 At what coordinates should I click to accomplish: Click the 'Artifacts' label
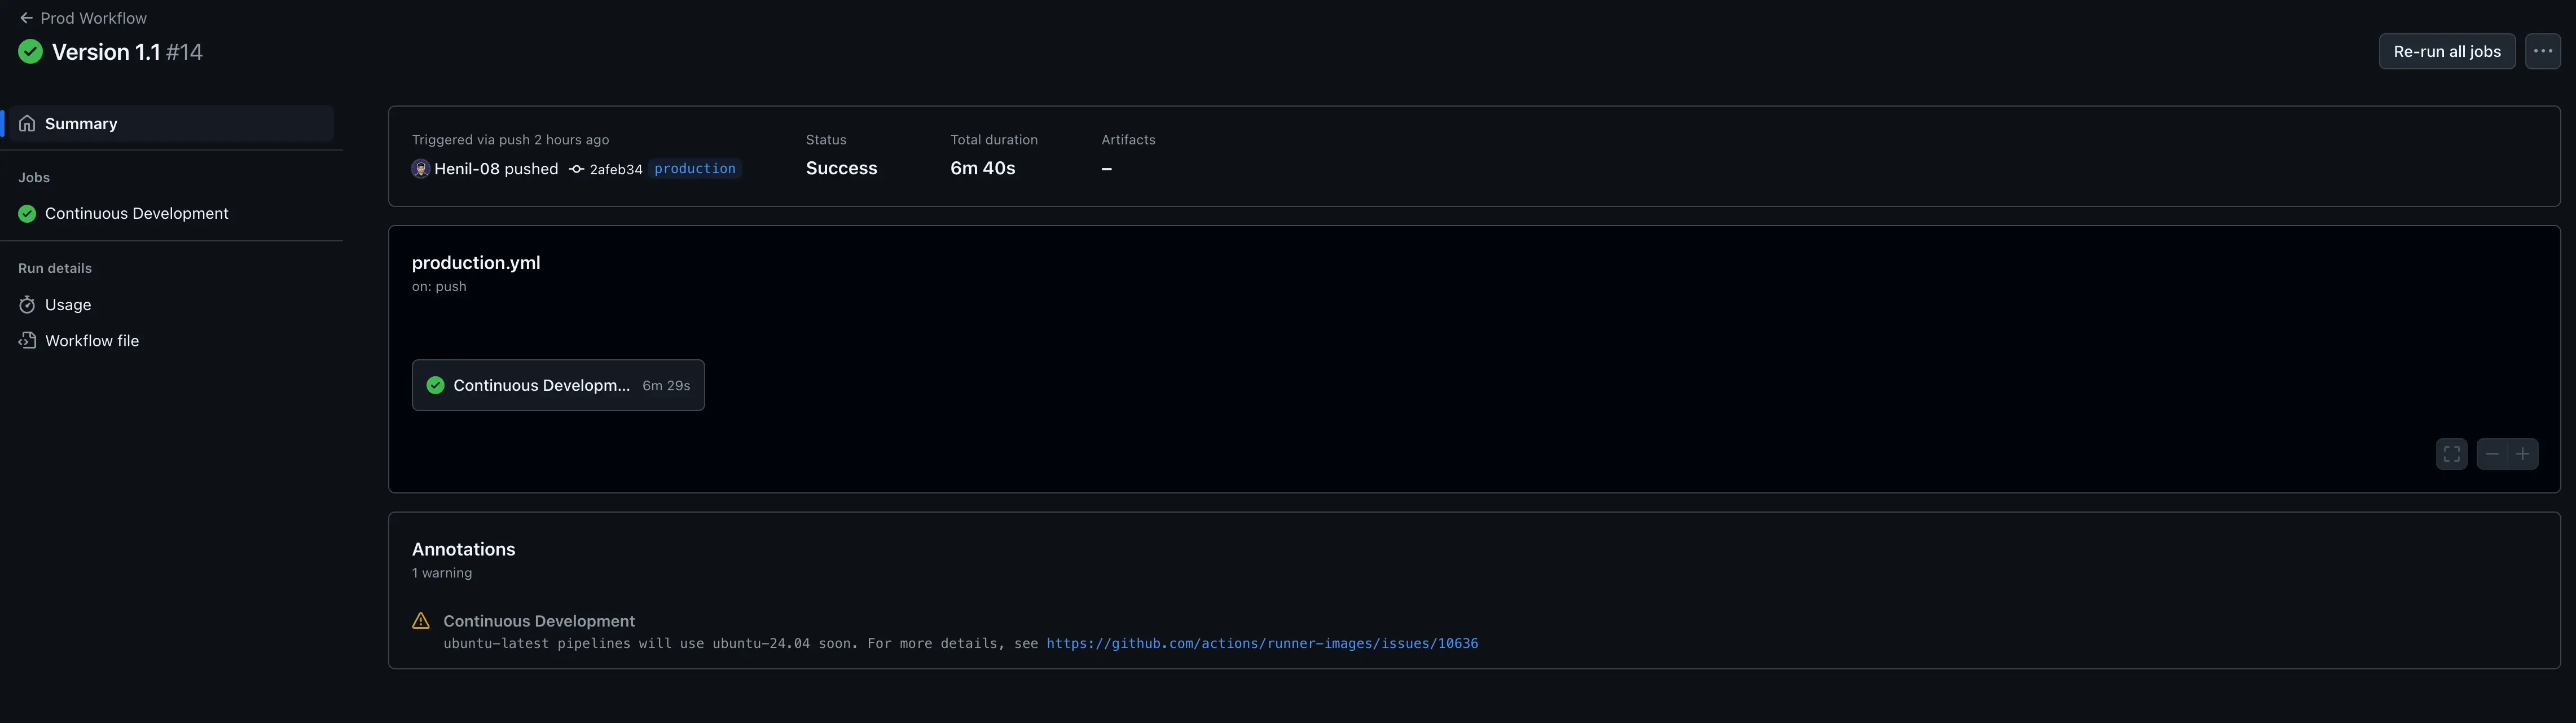1128,140
